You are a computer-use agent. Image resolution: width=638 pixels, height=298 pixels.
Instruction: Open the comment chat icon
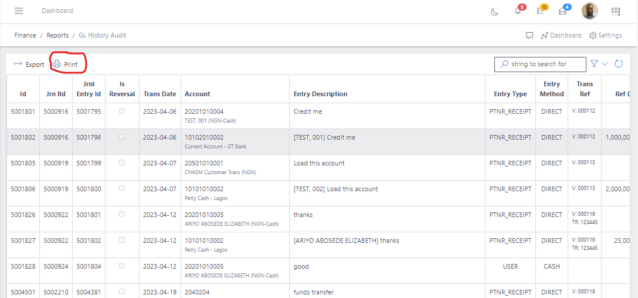coord(530,35)
